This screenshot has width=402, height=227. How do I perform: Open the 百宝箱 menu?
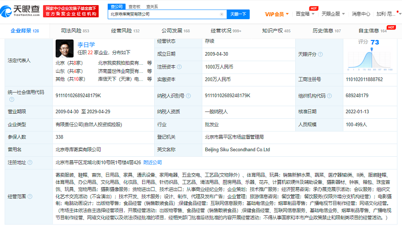click(304, 14)
